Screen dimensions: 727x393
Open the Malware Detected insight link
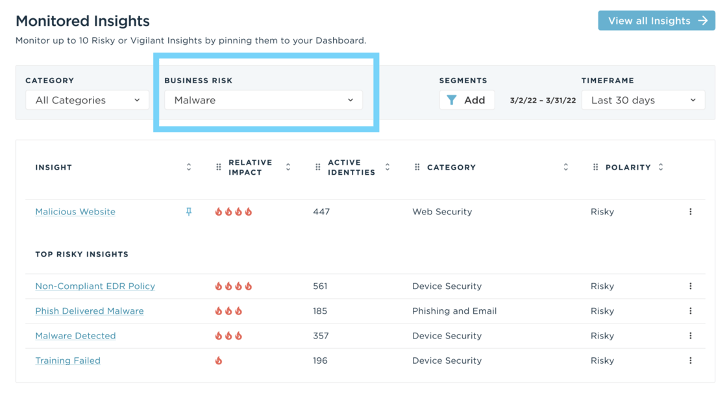click(x=75, y=336)
